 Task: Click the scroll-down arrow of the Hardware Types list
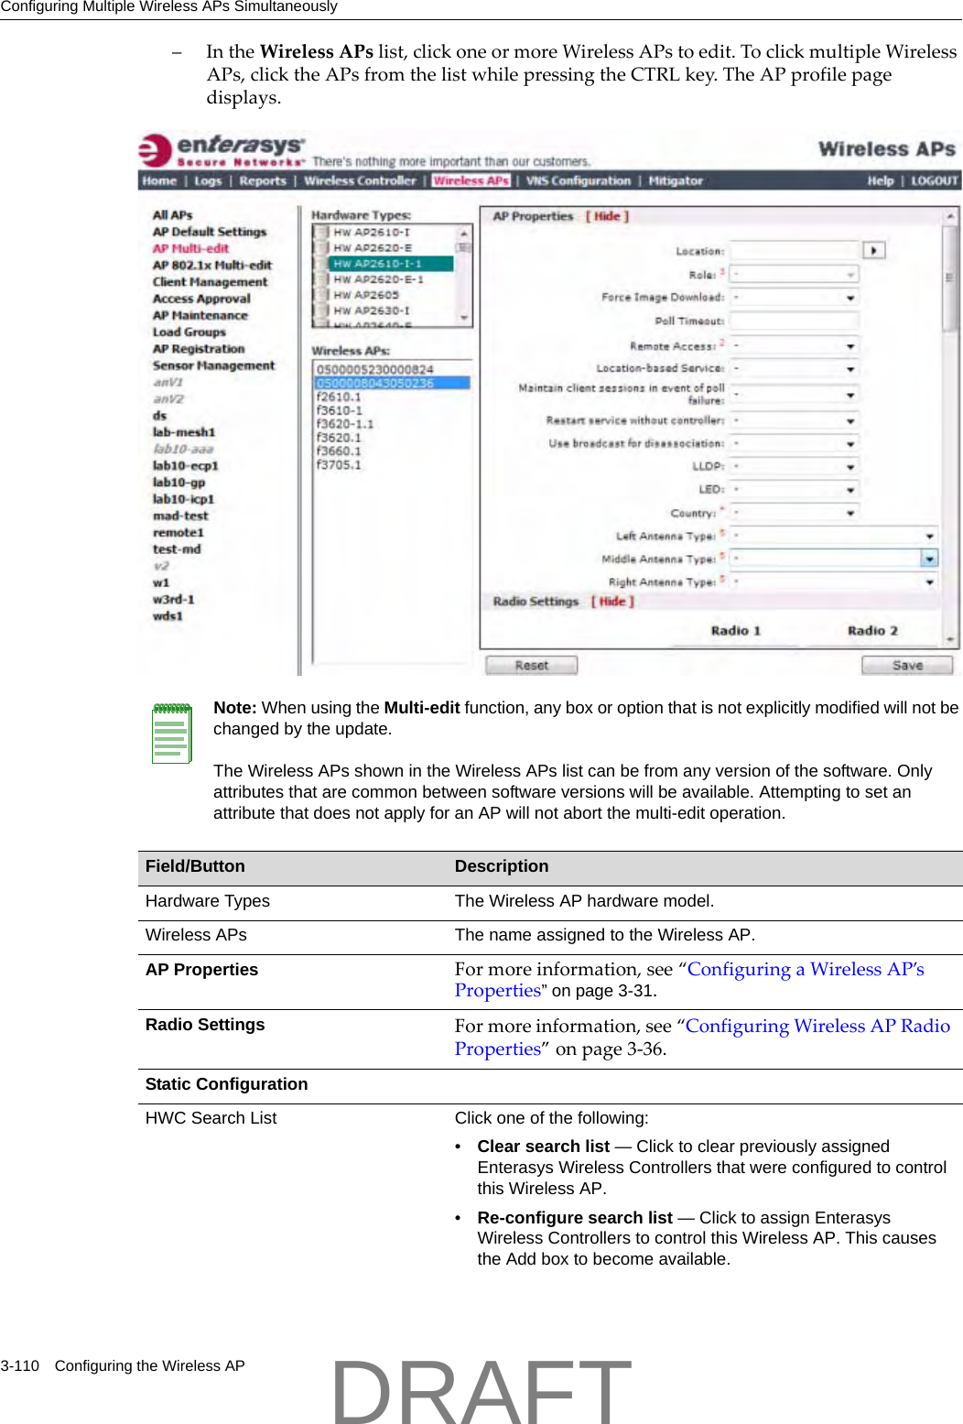pos(463,318)
